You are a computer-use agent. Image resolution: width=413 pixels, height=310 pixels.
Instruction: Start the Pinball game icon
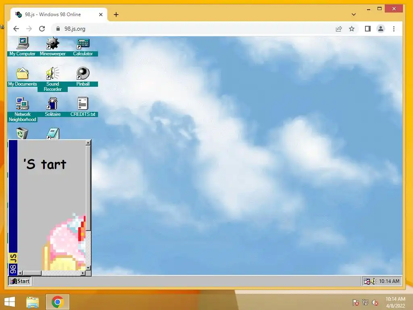83,77
